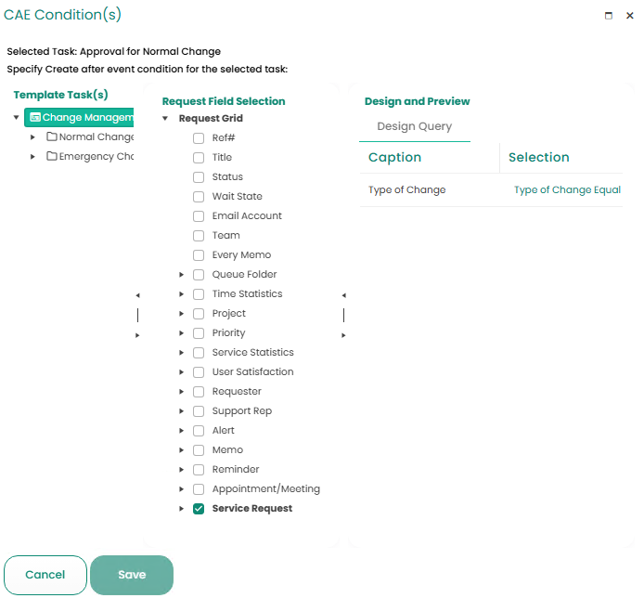The image size is (644, 611).
Task: Click the right splitter collapse-left arrow
Action: (x=343, y=295)
